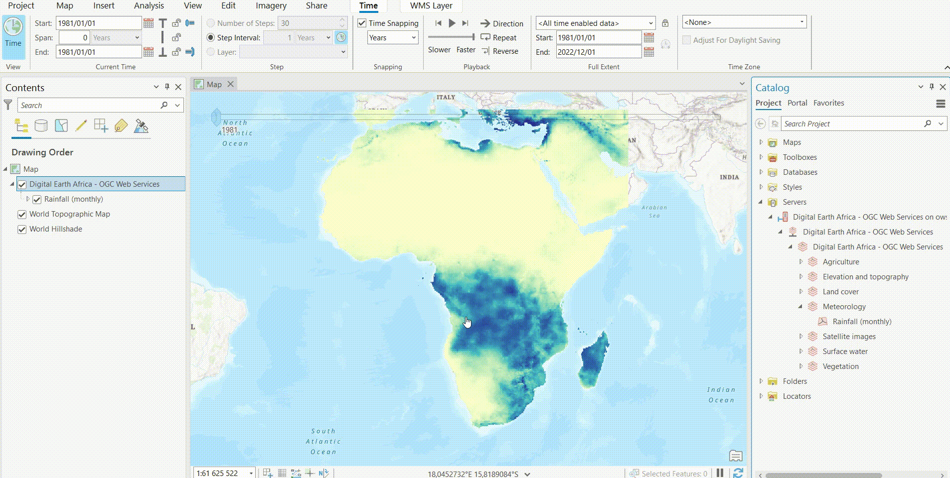Open the Catalog pane hamburger menu
Viewport: 950px width, 478px height.
[x=941, y=104]
